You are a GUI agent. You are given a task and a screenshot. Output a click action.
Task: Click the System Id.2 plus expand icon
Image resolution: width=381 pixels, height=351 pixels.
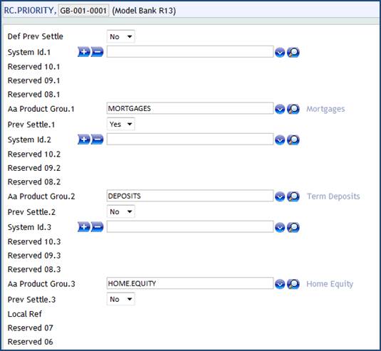tap(84, 140)
